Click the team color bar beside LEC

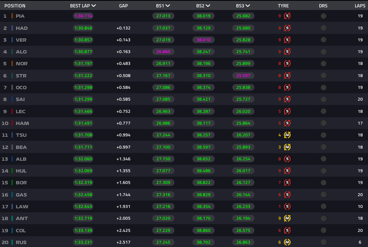(12, 111)
